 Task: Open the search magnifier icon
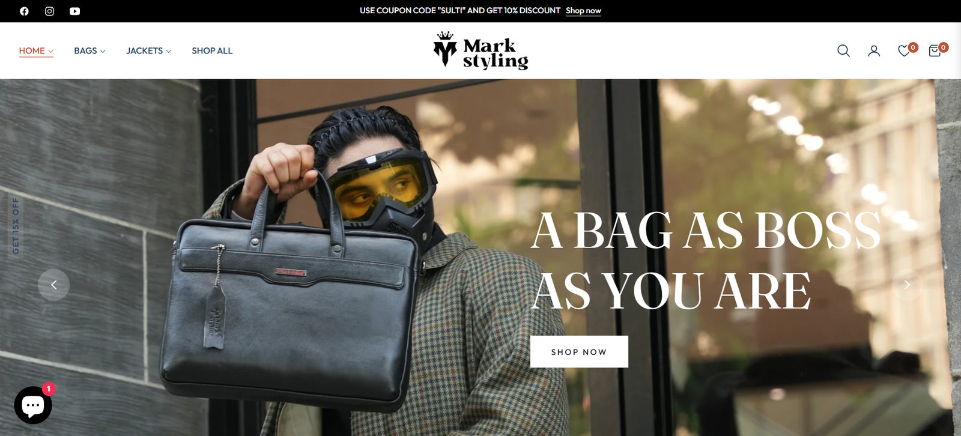pyautogui.click(x=843, y=50)
